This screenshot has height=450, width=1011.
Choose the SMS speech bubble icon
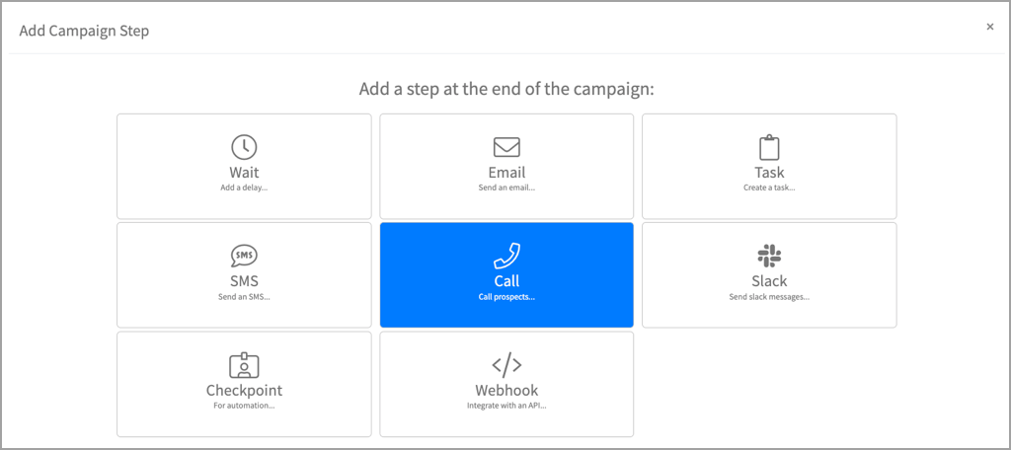tap(244, 257)
